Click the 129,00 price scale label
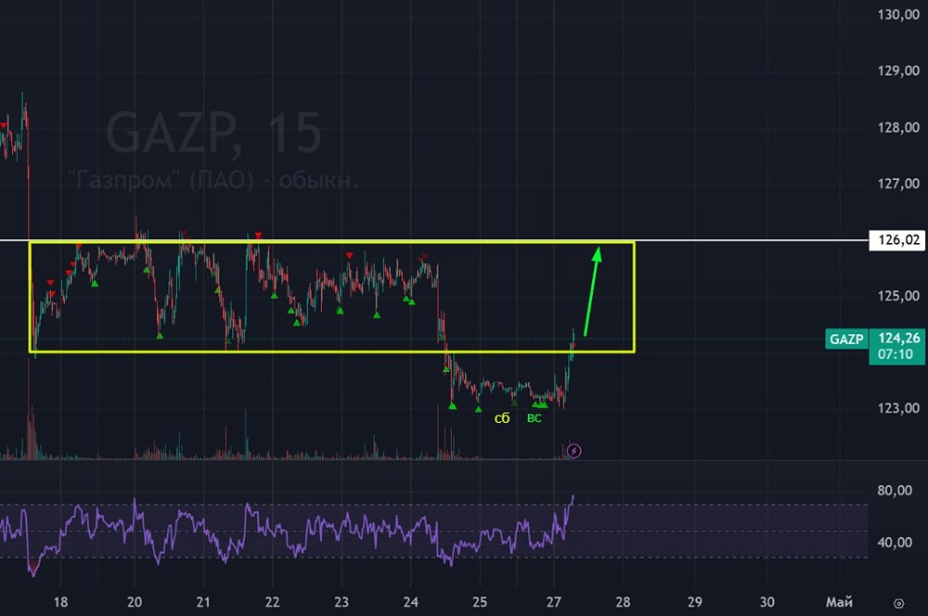The image size is (928, 616). point(897,71)
